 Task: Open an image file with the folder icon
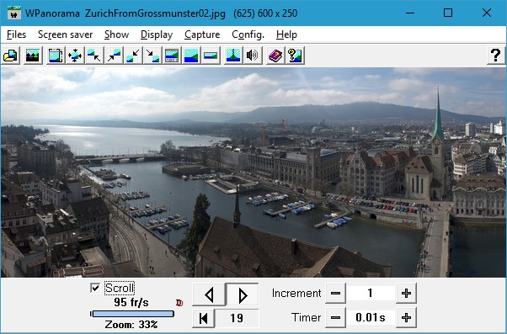click(x=11, y=56)
